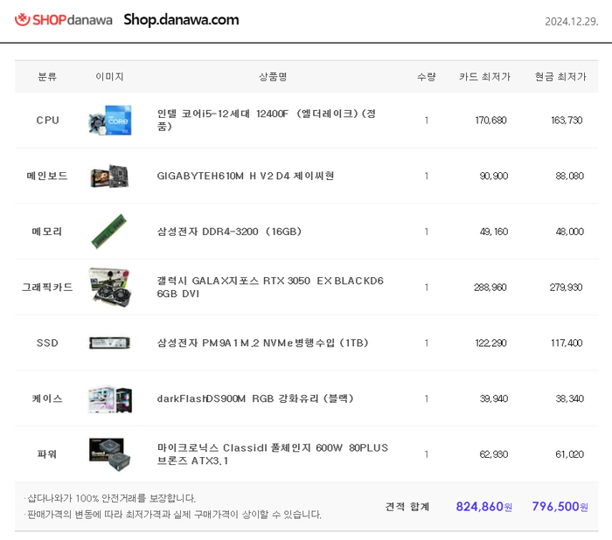This screenshot has height=540, width=612.
Task: Click the 판매가격의 변동 price notice line
Action: 173,515
